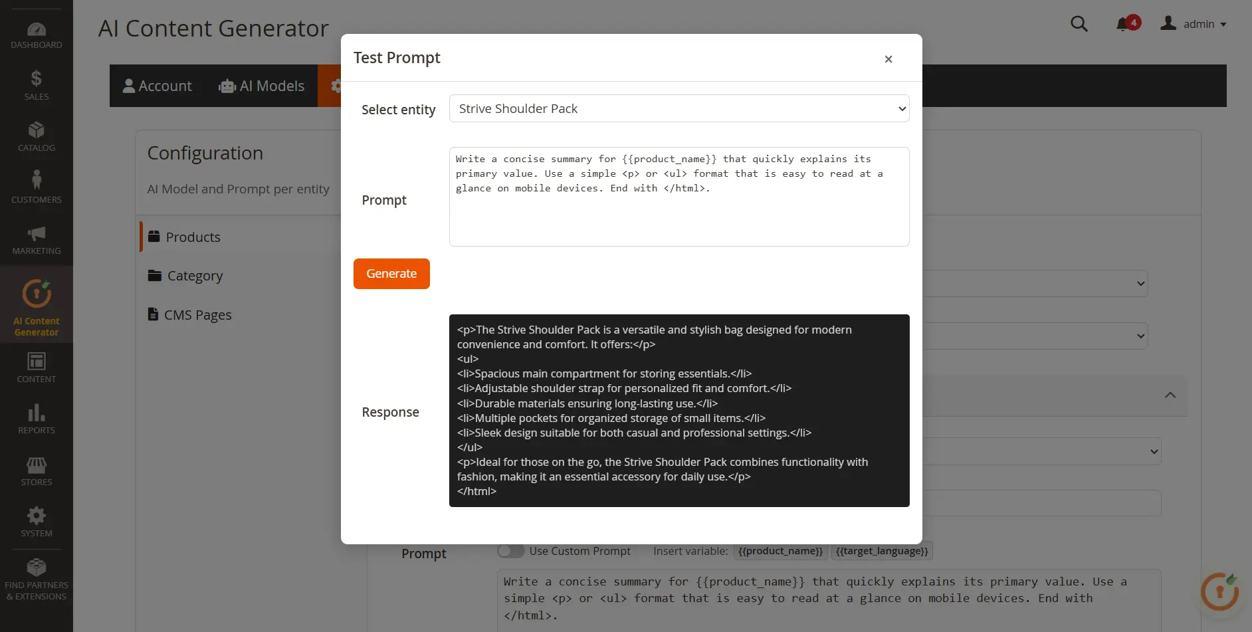Open the Reports menu
The height and width of the screenshot is (632, 1252).
click(37, 418)
